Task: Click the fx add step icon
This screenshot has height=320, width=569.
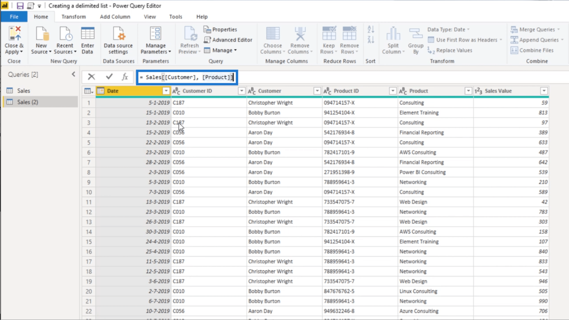Action: point(125,77)
